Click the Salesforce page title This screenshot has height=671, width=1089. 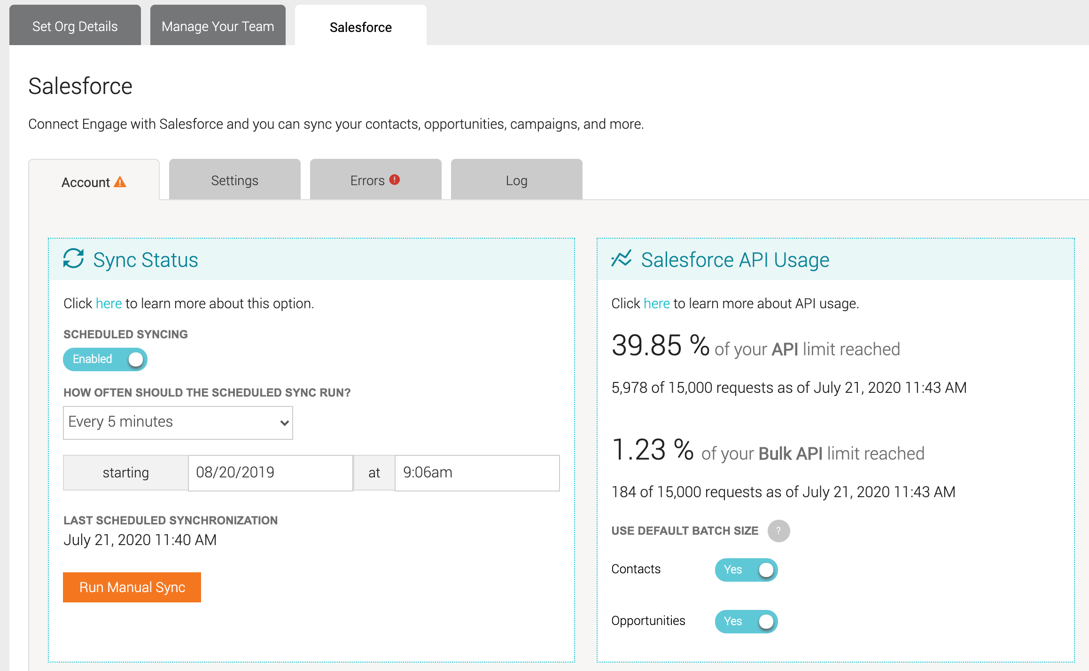click(x=80, y=86)
